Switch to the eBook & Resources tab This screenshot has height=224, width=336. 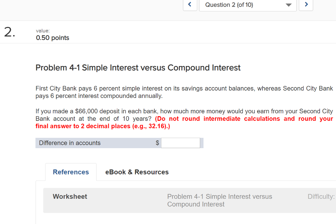[136, 172]
